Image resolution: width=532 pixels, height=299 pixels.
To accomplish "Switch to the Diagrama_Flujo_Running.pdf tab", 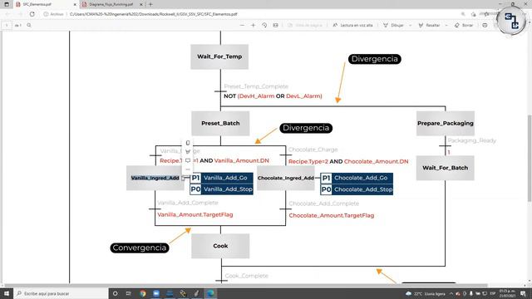I will point(111,4).
